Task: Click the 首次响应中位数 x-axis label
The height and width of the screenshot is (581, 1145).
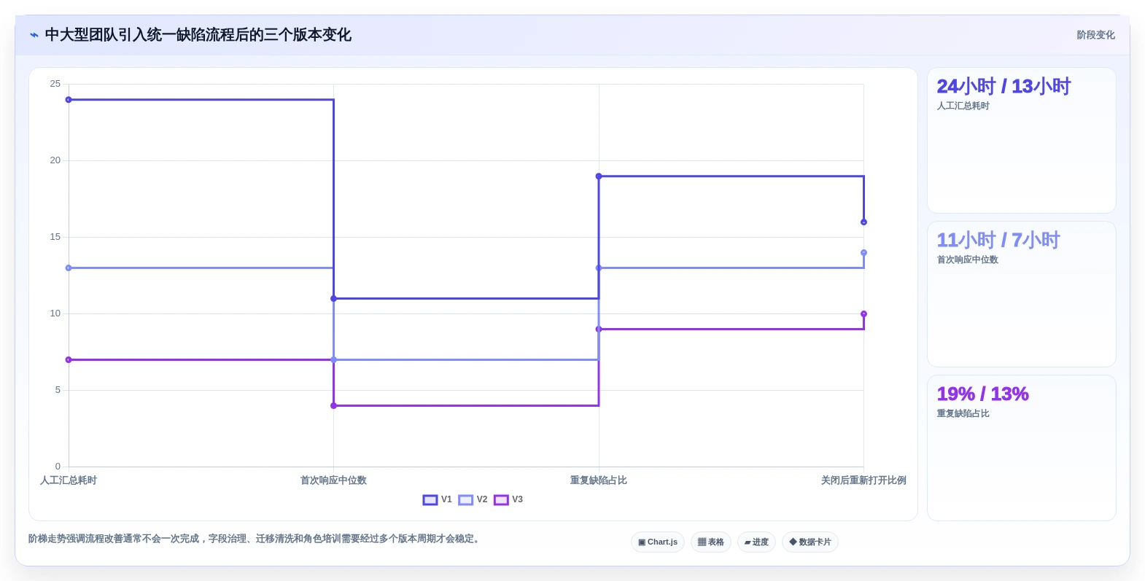Action: [x=333, y=480]
